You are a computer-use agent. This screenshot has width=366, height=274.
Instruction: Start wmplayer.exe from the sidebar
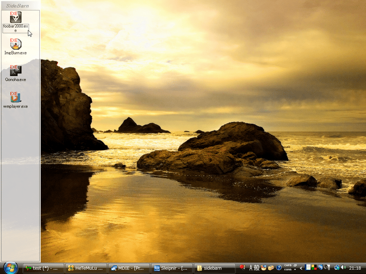coord(16,97)
